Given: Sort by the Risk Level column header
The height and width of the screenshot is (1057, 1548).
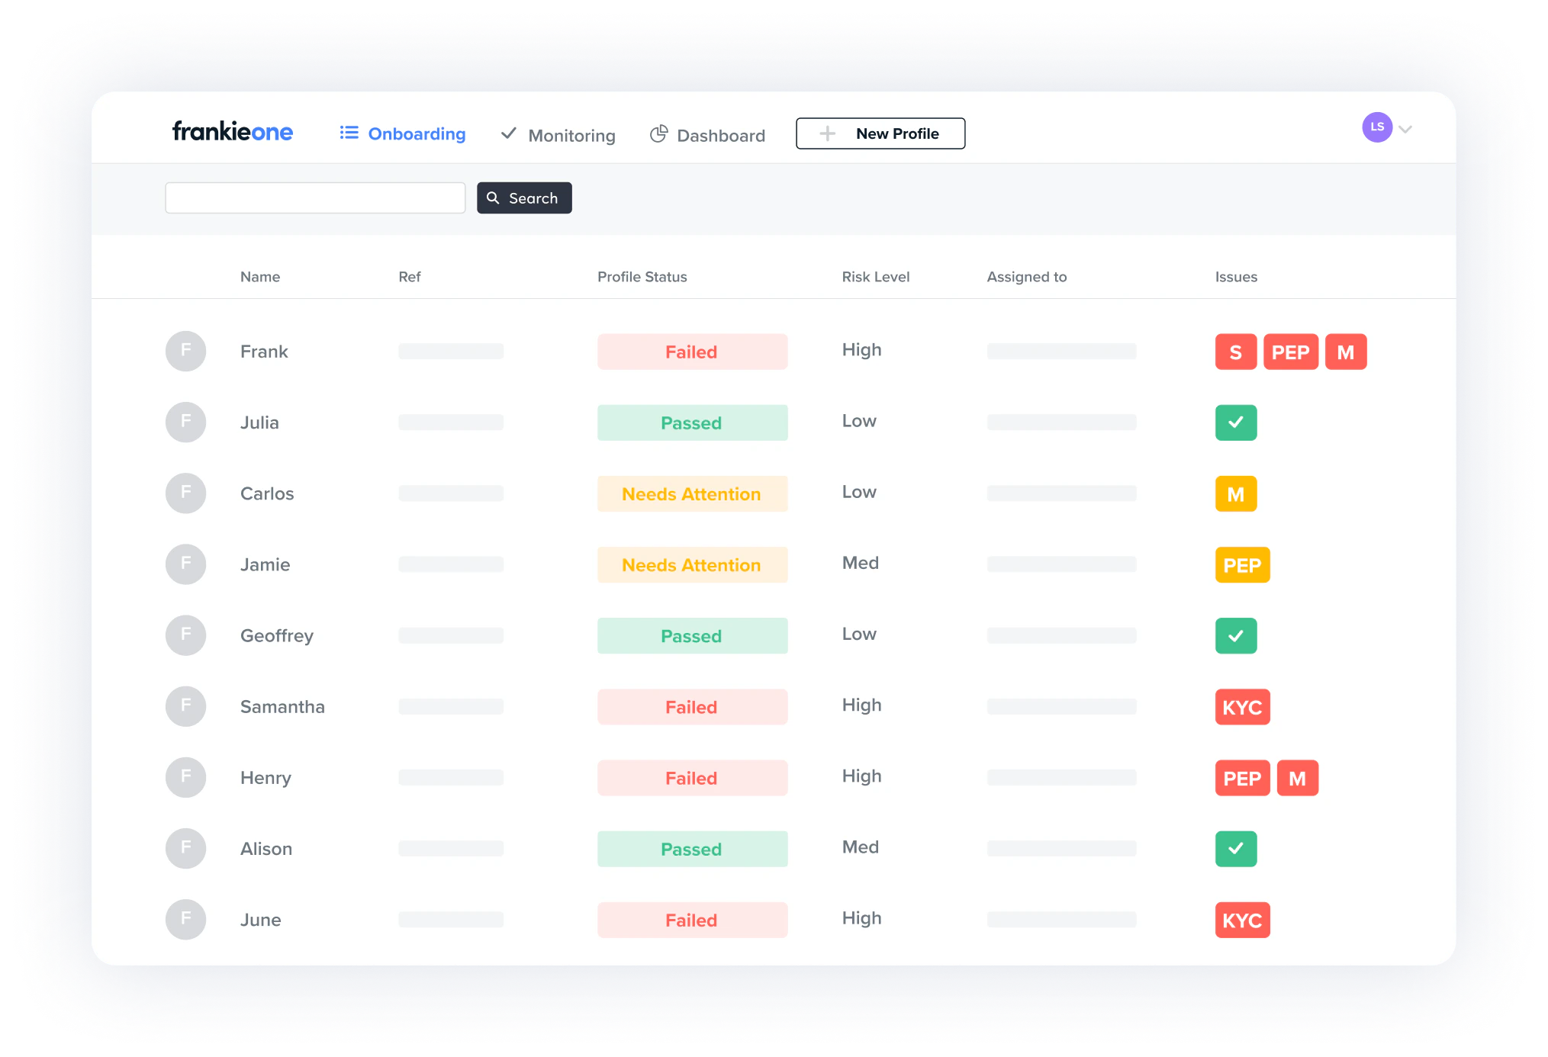Looking at the screenshot, I should tap(875, 277).
